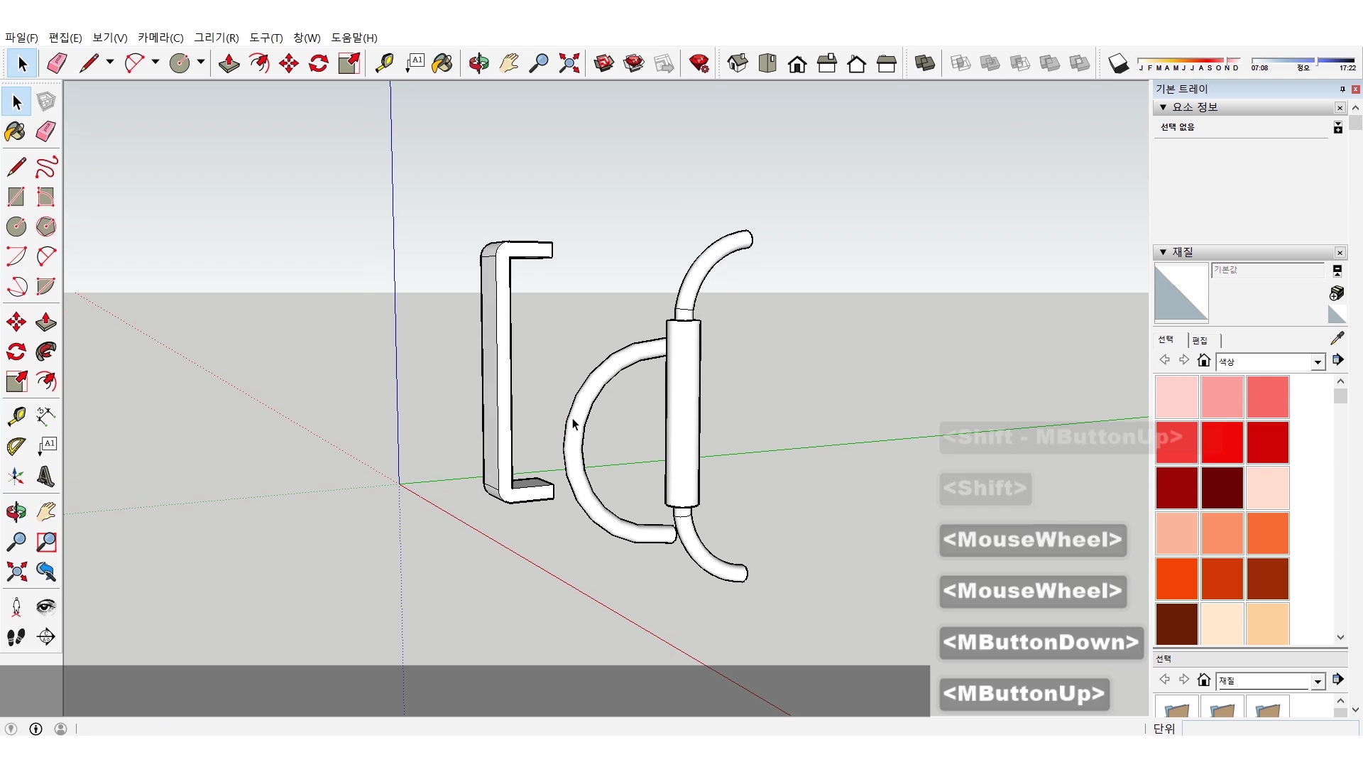Select the Orbit tool in left toolbar

click(x=16, y=511)
